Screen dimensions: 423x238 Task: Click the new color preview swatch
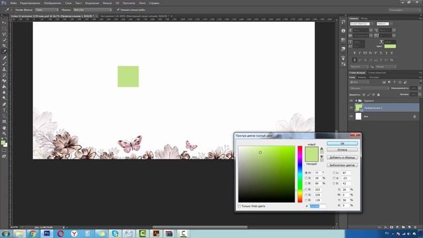coord(311,150)
